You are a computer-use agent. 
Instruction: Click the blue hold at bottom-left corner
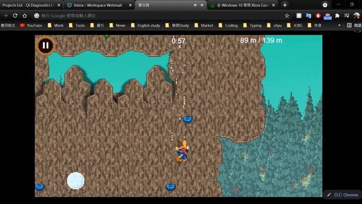(x=40, y=186)
